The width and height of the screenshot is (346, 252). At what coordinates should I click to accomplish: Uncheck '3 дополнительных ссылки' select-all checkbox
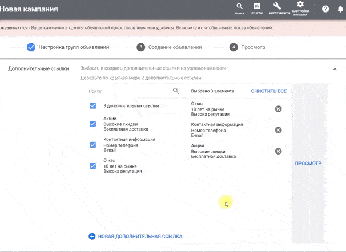pos(92,105)
